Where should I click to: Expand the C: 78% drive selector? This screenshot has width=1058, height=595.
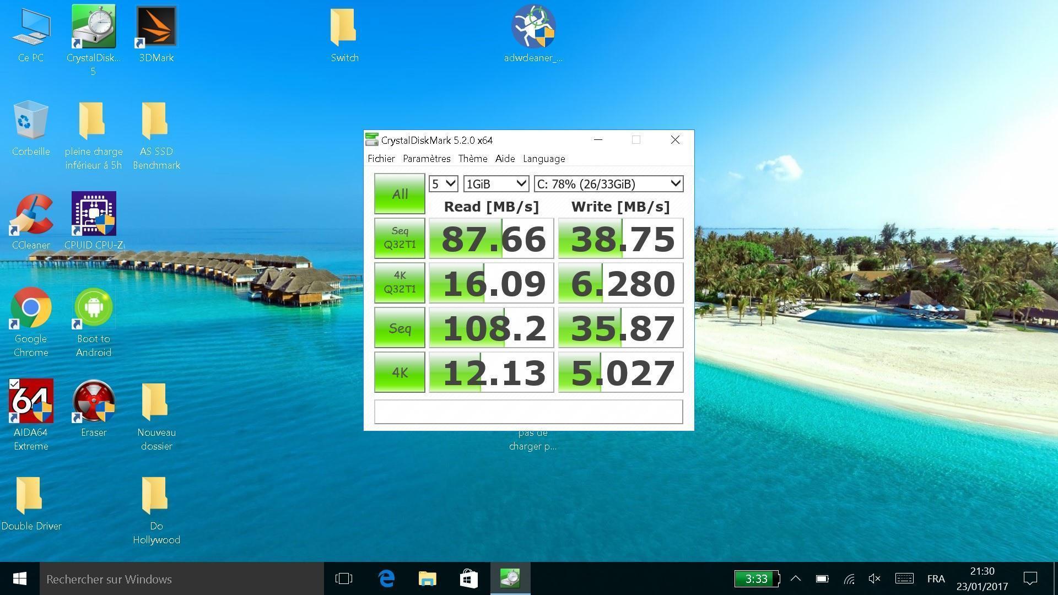pyautogui.click(x=608, y=184)
